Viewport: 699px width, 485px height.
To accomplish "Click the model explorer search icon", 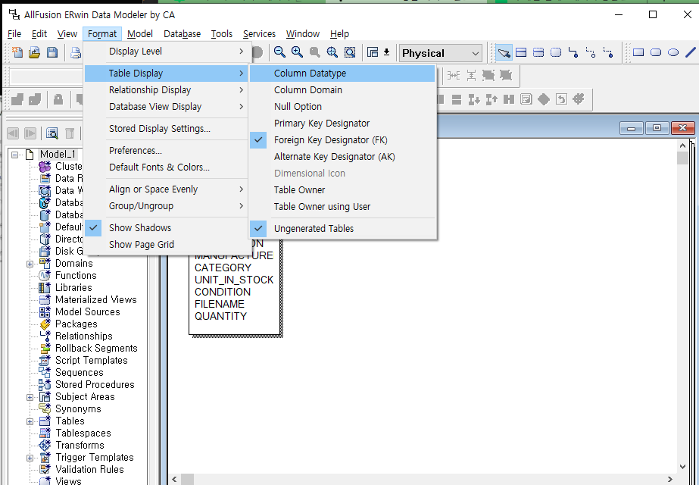I will coord(52,133).
